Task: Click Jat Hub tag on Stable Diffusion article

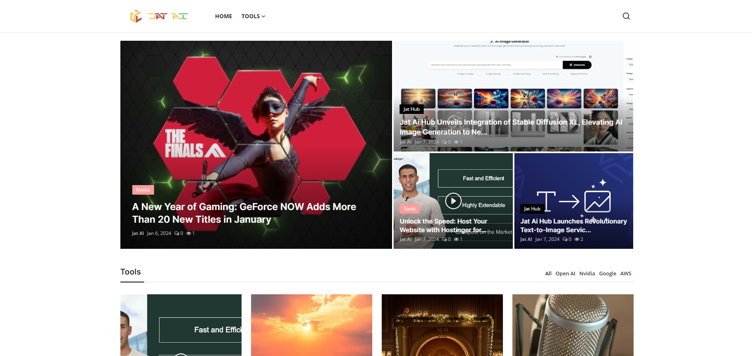Action: (x=411, y=109)
